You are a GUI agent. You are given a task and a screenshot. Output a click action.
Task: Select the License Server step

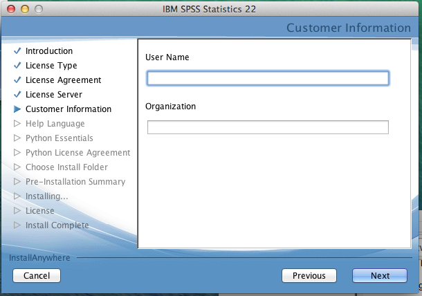pos(54,95)
